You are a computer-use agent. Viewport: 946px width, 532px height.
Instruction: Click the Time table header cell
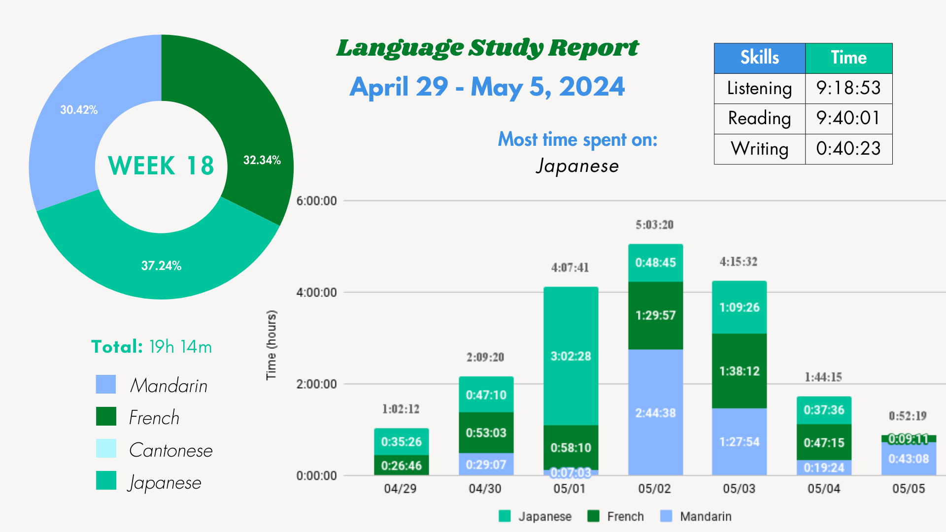pyautogui.click(x=848, y=58)
